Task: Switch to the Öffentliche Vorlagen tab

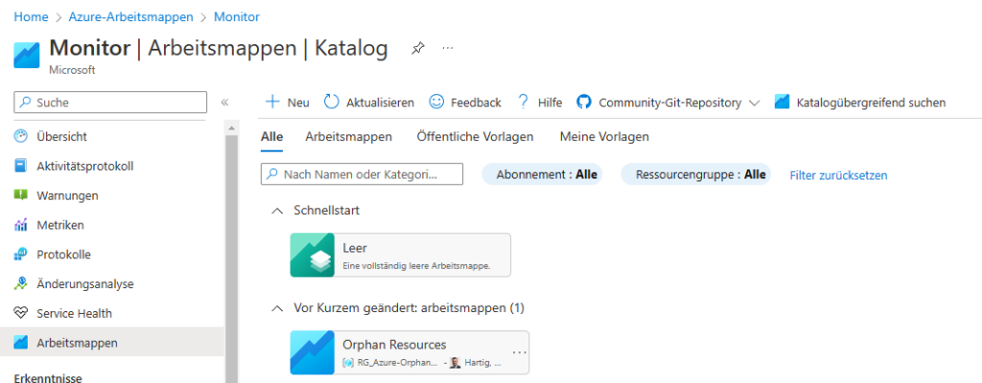Action: pyautogui.click(x=476, y=136)
